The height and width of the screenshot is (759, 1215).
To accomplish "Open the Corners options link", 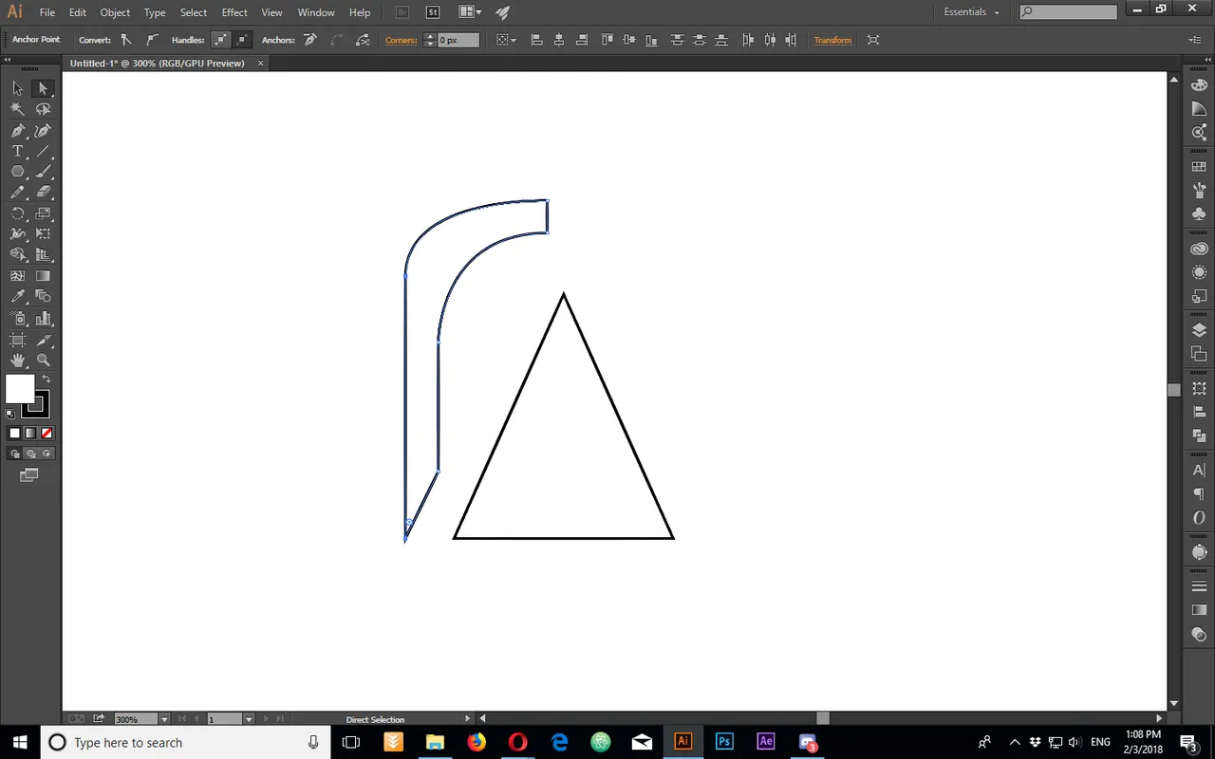I will coord(402,40).
